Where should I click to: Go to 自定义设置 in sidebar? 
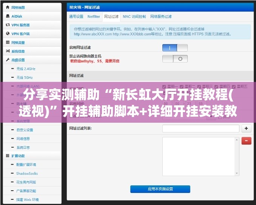(x=25, y=130)
